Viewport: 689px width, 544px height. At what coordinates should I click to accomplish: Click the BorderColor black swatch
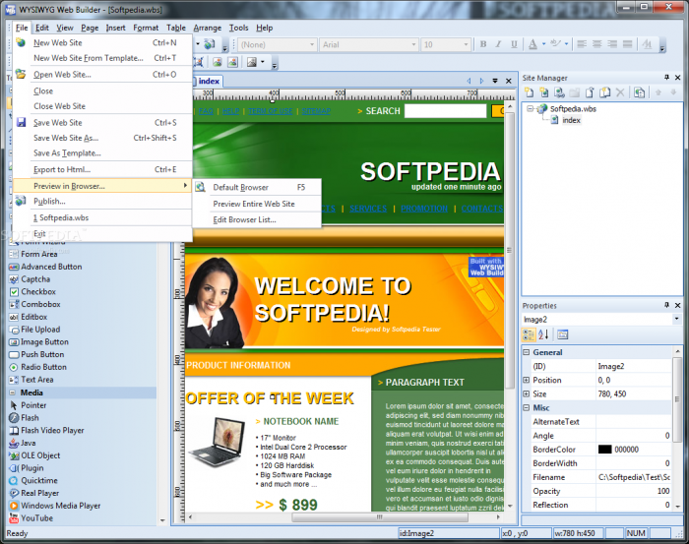[x=604, y=449]
